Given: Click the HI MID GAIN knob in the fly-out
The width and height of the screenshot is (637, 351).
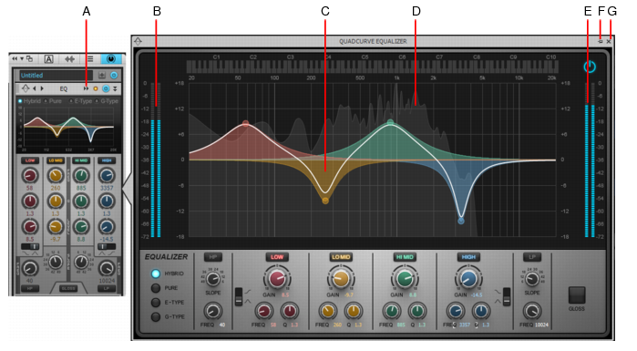Looking at the screenshot, I should [405, 279].
